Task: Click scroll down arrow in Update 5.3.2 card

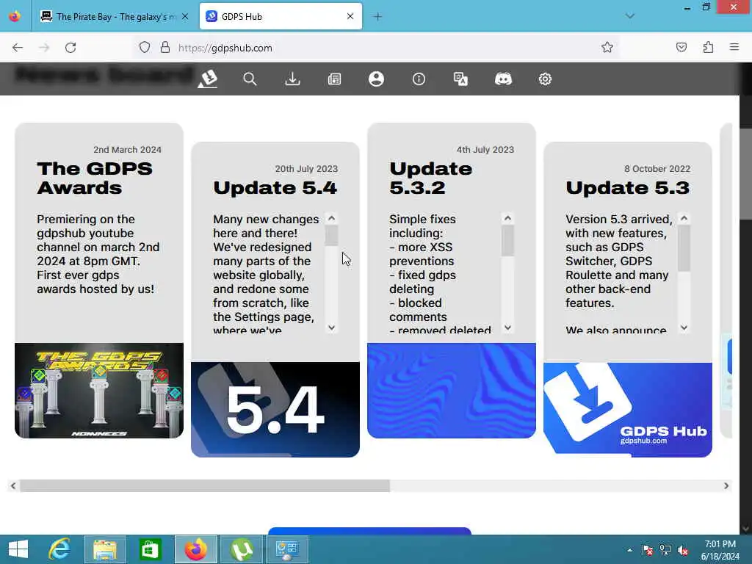Action: [x=508, y=328]
